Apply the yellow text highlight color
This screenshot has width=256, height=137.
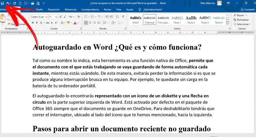(68, 23)
